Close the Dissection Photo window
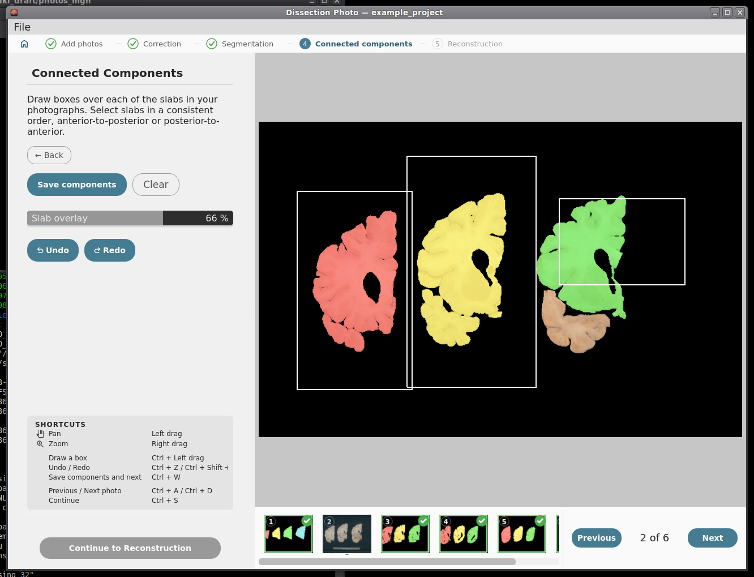754x577 pixels. 740,12
